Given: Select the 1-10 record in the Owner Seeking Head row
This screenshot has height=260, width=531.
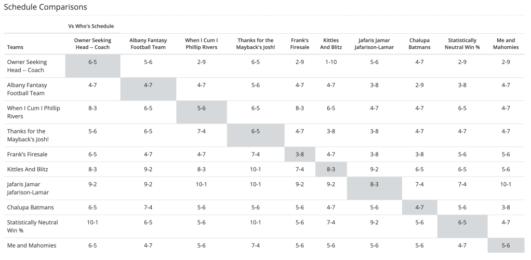Looking at the screenshot, I should click(x=331, y=62).
